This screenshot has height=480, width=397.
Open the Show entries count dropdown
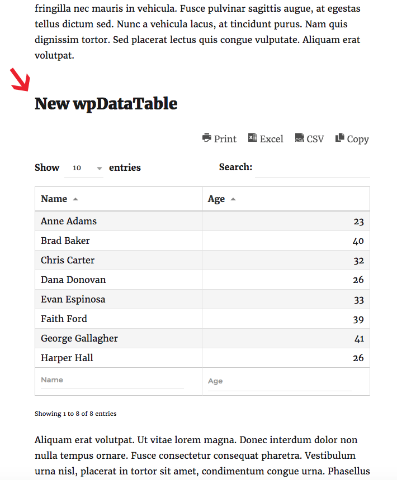[84, 168]
